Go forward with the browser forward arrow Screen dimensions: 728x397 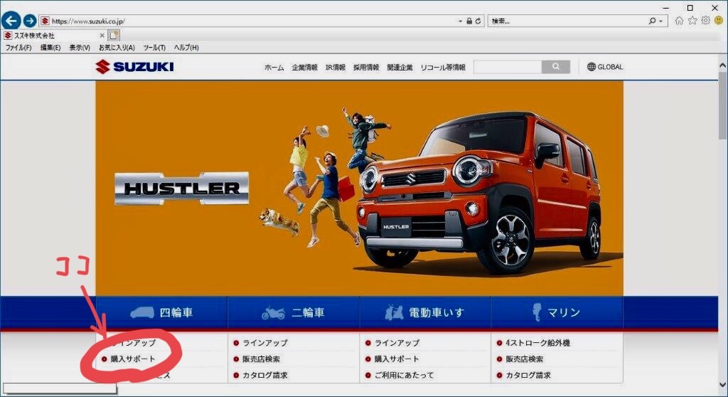[30, 21]
